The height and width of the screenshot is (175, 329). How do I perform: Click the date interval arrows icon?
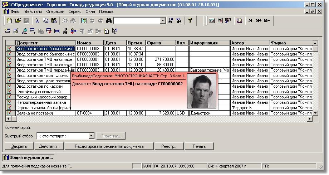coord(57,31)
